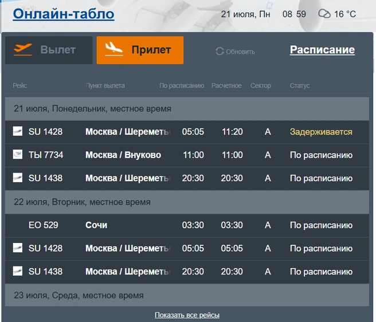Click the 16 °C temperature reading
The image size is (376, 322).
point(345,14)
